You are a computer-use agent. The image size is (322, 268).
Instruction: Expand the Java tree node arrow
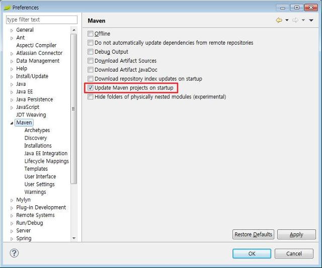(x=12, y=84)
